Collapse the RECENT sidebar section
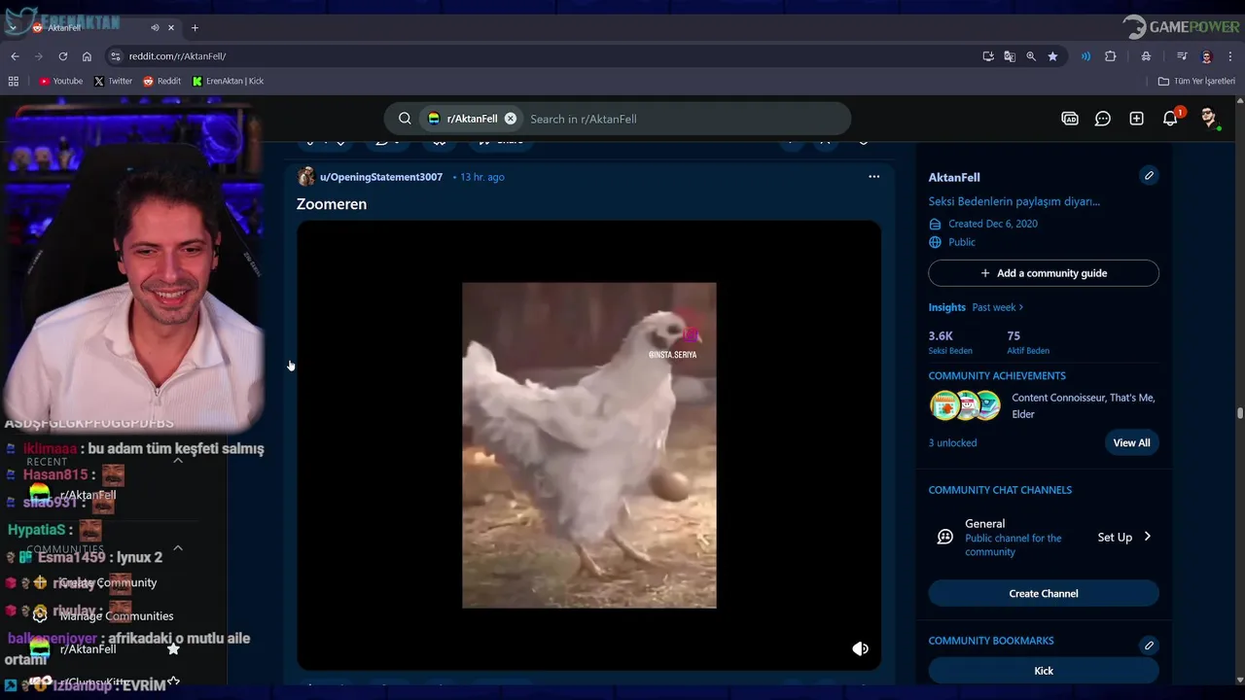 178,461
